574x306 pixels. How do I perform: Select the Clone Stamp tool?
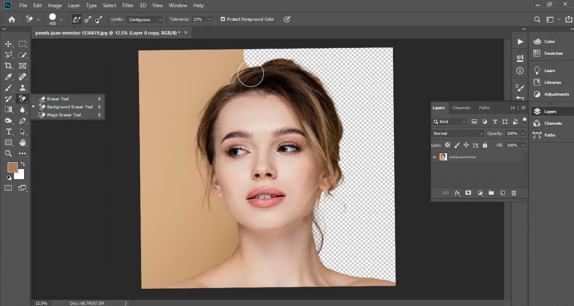pyautogui.click(x=22, y=88)
